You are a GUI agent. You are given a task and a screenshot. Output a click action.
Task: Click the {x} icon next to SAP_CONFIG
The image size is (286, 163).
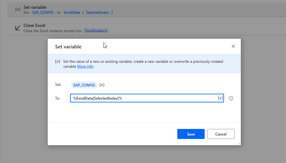(102, 85)
